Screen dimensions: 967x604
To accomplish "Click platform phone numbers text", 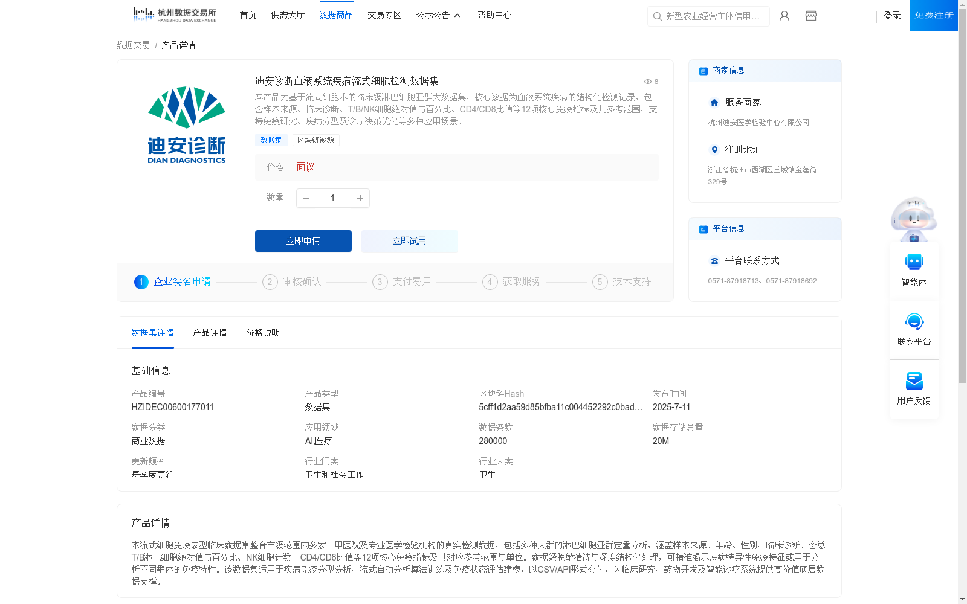I will point(762,281).
